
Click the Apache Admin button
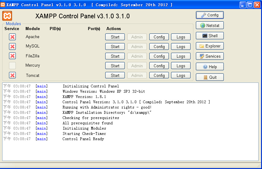tap(137, 37)
